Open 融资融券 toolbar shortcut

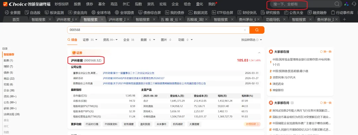pos(317,13)
